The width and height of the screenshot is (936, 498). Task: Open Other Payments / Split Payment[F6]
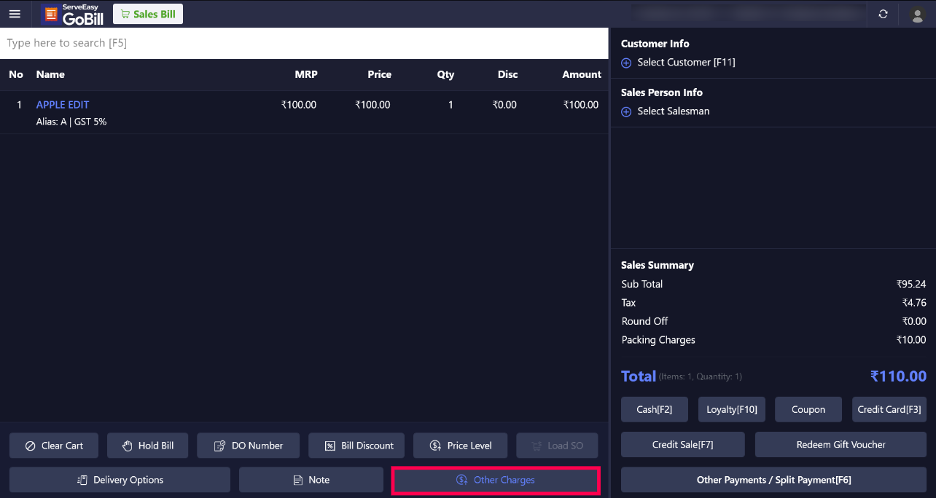click(x=773, y=480)
